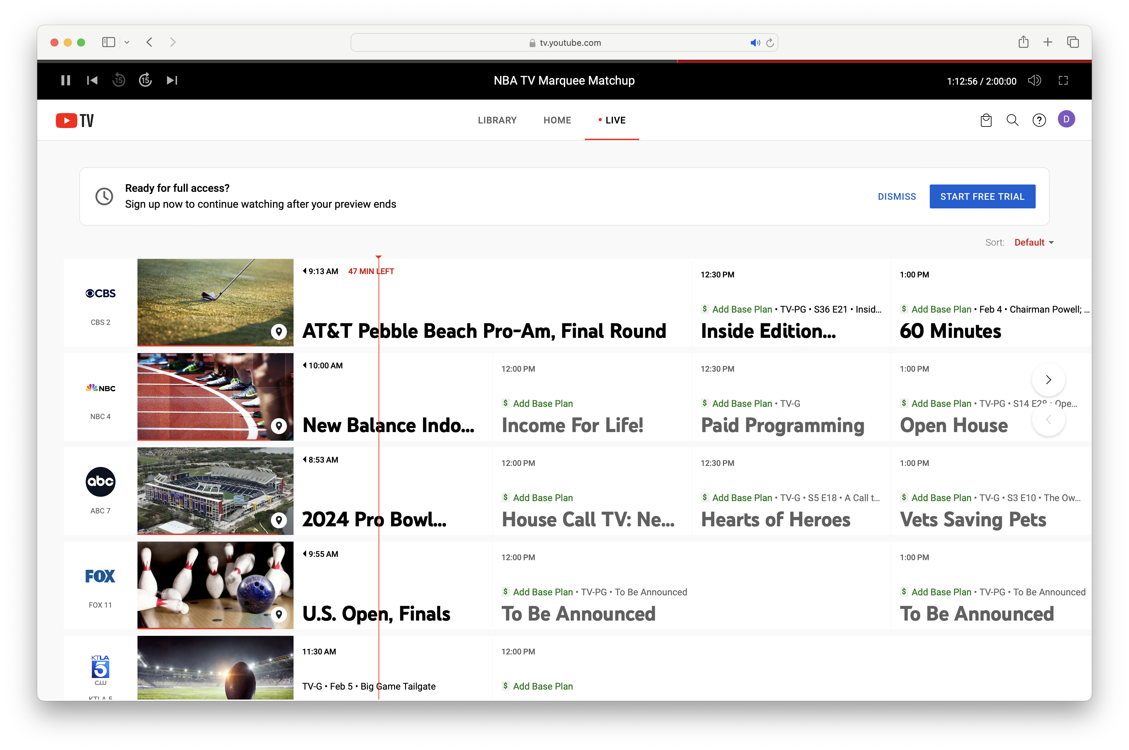Viewport: 1129px width, 750px height.
Task: Open Big Game Tailgate listing on KTLA
Action: point(393,668)
